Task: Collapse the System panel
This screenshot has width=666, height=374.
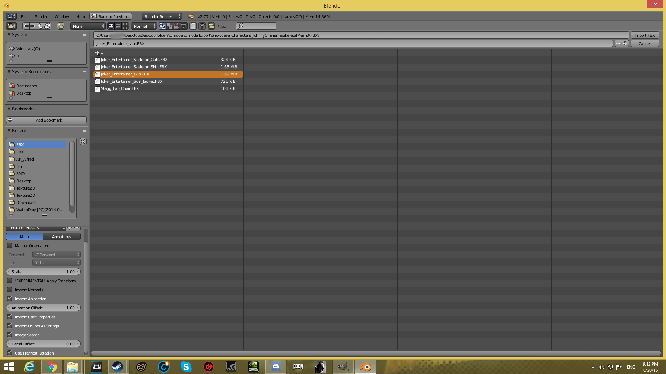Action: [x=9, y=35]
